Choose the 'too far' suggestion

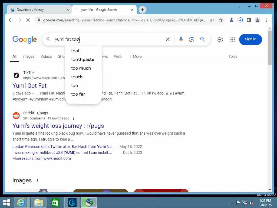(x=83, y=94)
